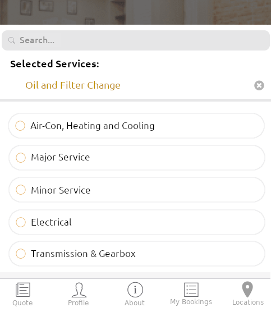The image size is (271, 312).
Task: Focus the Search input field
Action: pos(136,40)
